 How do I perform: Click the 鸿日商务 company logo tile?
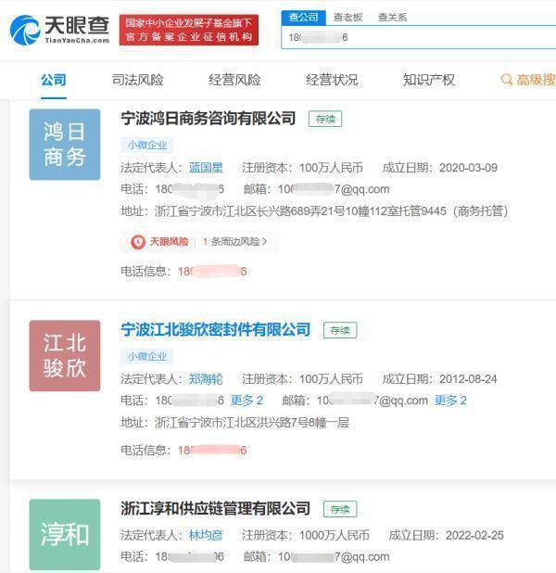coord(65,145)
